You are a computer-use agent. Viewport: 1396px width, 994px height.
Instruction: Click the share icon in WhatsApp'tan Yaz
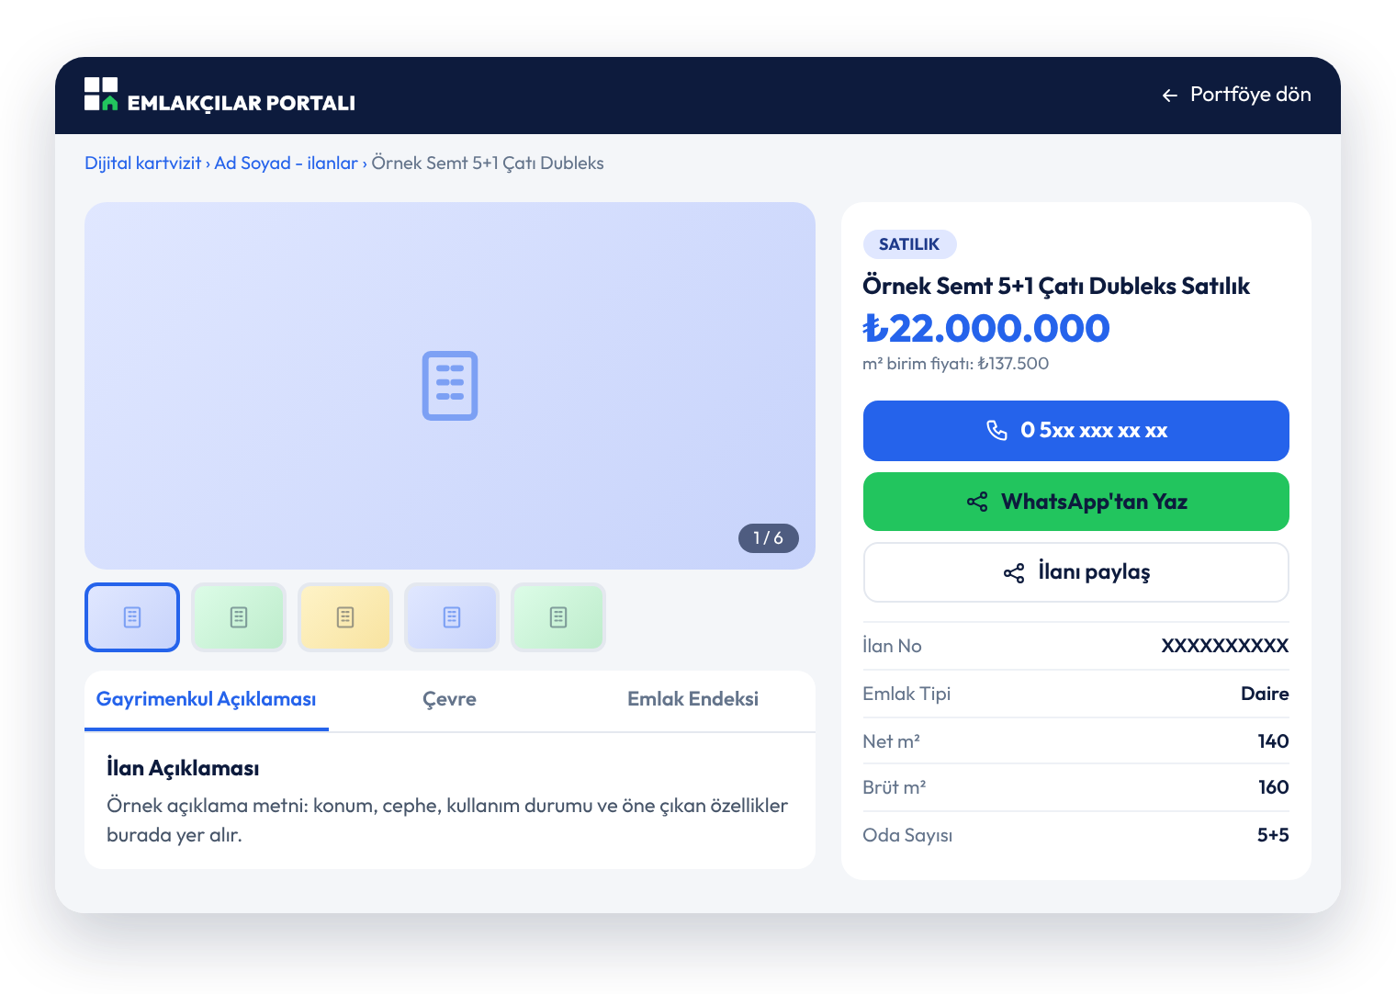(x=977, y=502)
